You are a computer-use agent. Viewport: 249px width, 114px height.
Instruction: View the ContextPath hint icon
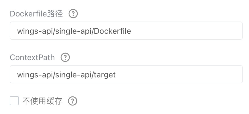[x=65, y=57]
